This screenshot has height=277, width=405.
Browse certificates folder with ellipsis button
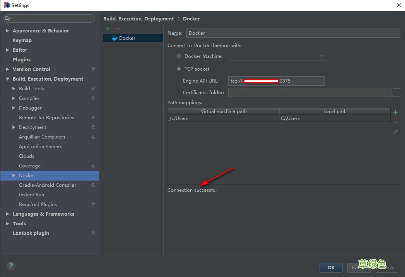point(397,93)
